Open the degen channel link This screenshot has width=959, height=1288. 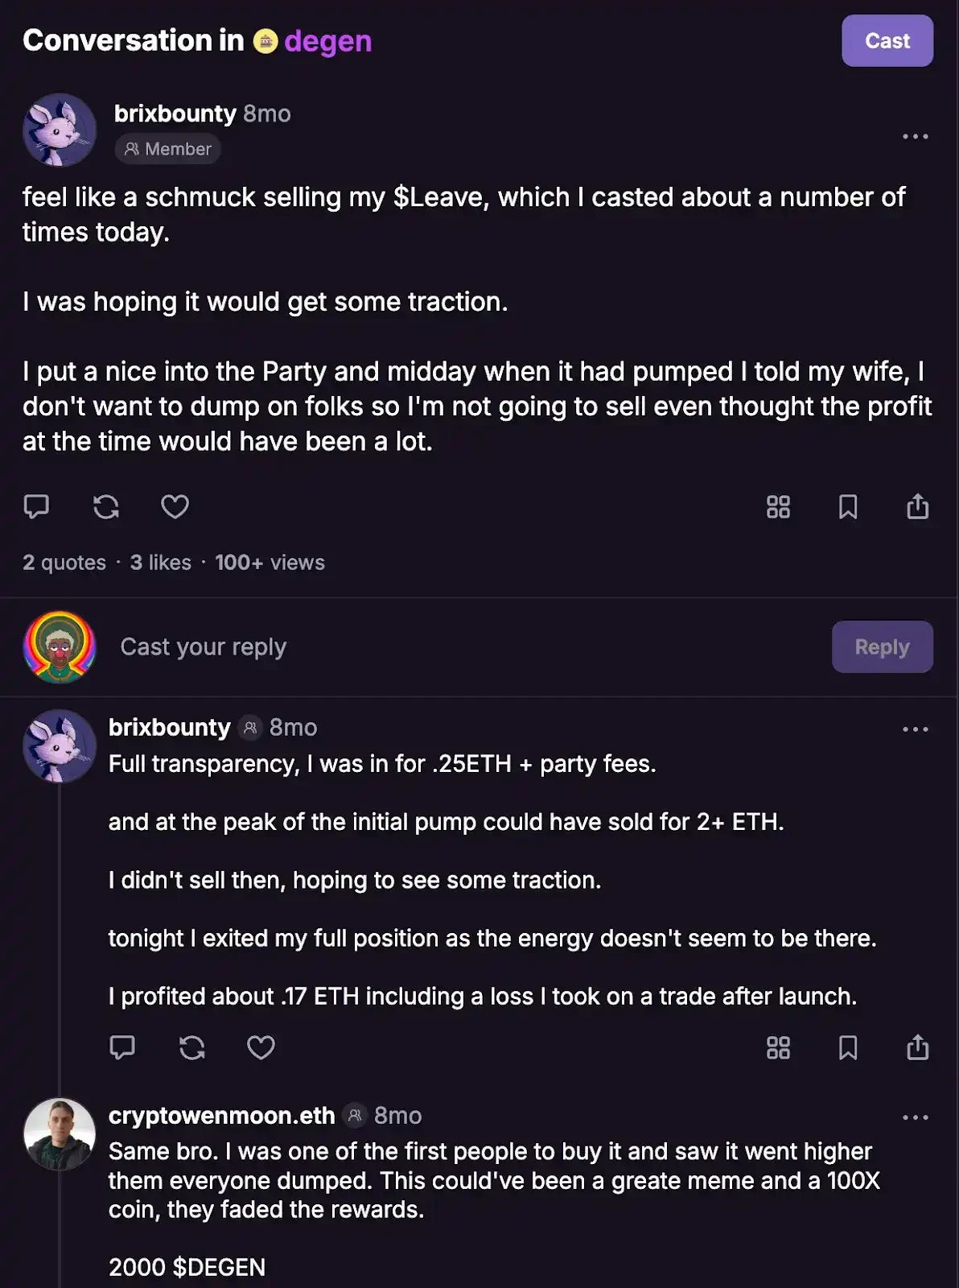click(x=327, y=41)
